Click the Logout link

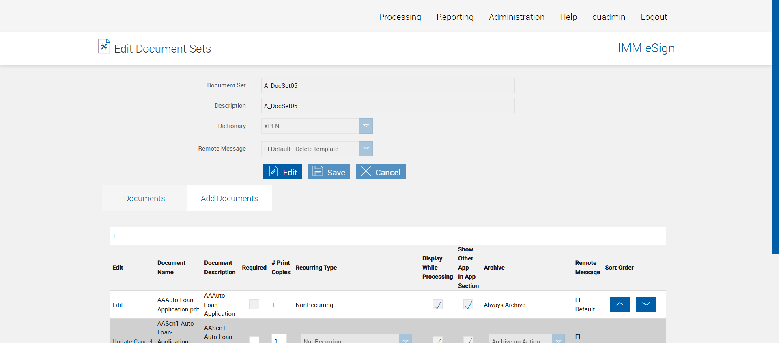(654, 17)
